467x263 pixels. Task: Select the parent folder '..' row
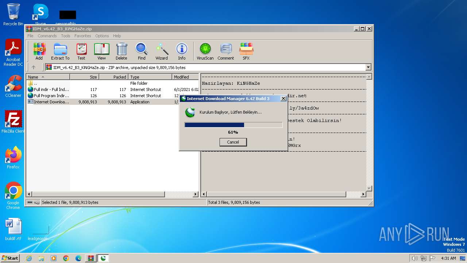tap(113, 83)
